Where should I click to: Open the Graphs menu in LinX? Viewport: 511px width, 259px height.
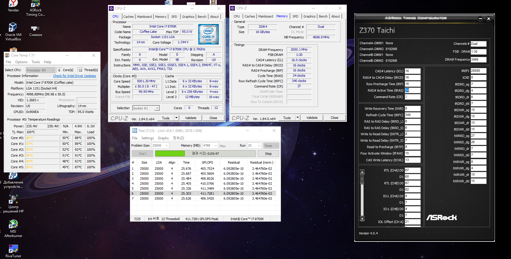pyautogui.click(x=163, y=138)
